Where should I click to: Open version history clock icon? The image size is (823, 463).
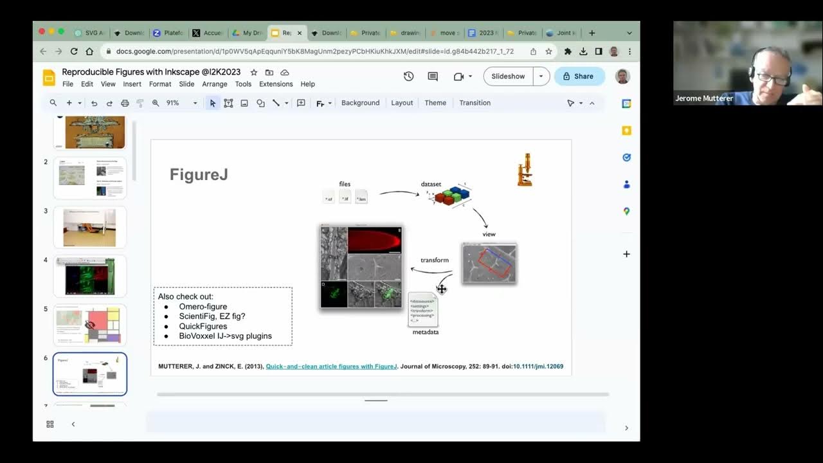point(408,77)
